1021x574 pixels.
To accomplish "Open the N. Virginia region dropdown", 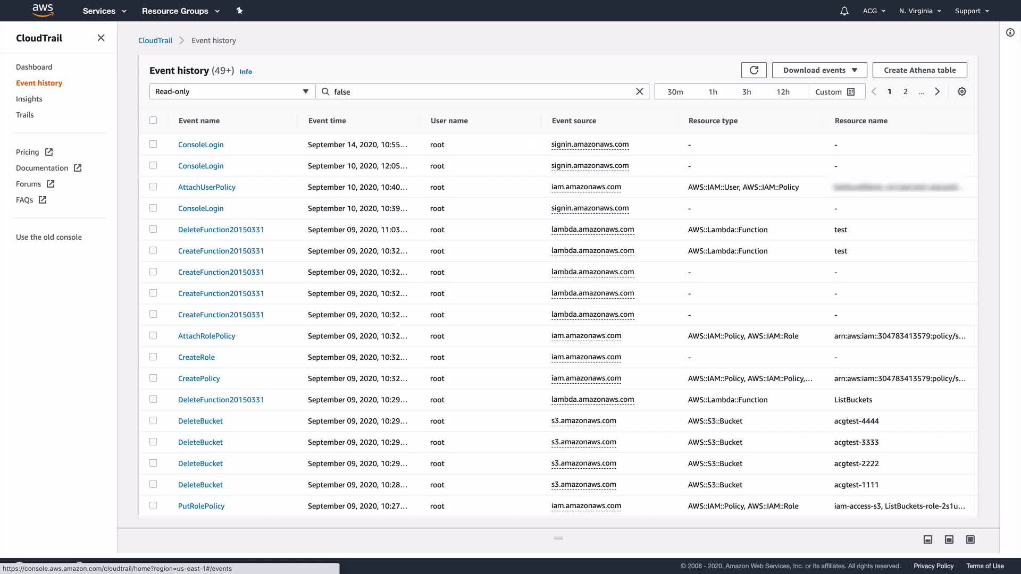I will click(919, 11).
